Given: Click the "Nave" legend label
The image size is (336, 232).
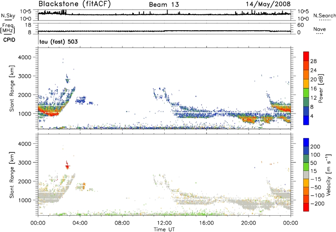Looking at the screenshot, I should point(320,29).
